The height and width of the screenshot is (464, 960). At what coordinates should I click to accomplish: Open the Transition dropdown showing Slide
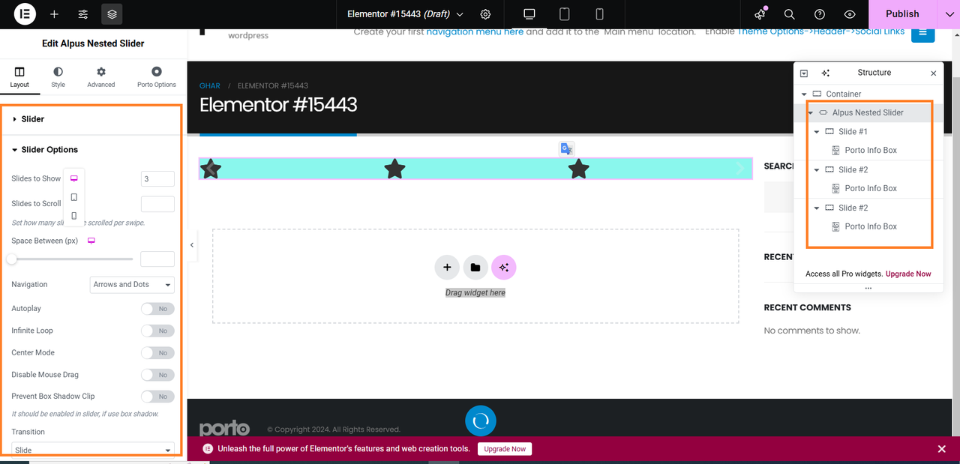click(93, 450)
